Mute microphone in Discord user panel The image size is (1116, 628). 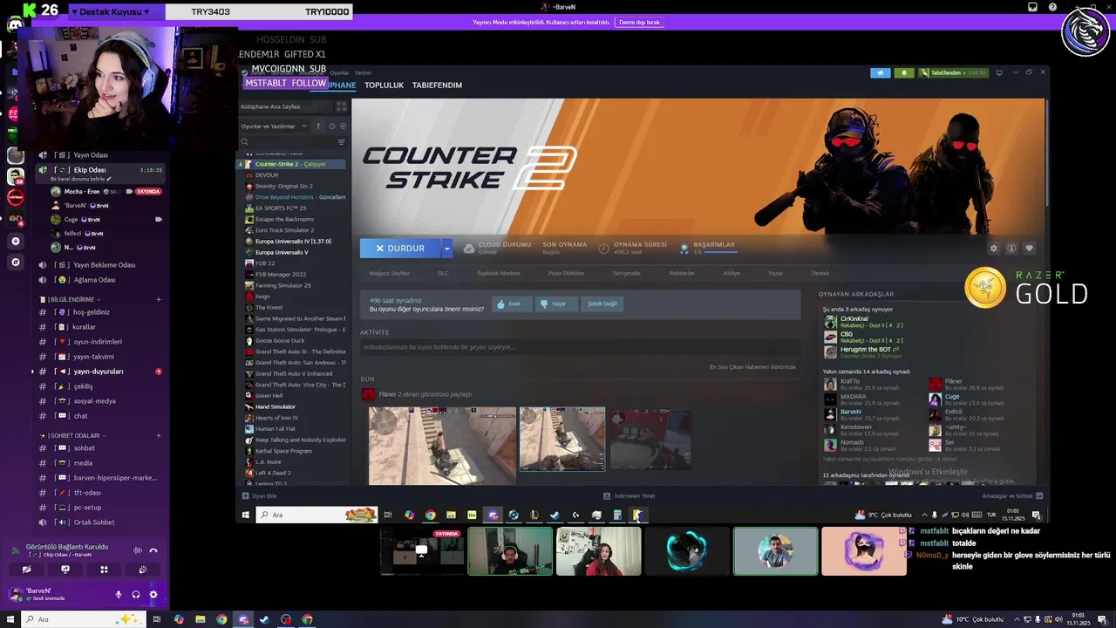119,595
